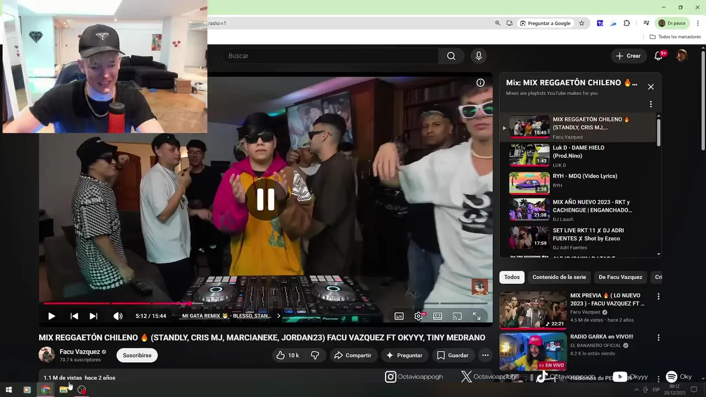Open Chrome three-dot menu
The image size is (706, 397).
click(x=698, y=23)
